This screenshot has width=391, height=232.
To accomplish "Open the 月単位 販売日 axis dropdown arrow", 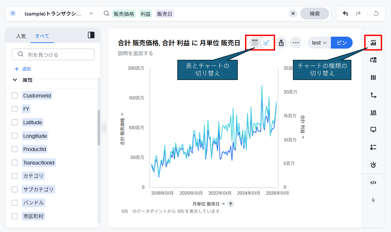I will pos(223,204).
